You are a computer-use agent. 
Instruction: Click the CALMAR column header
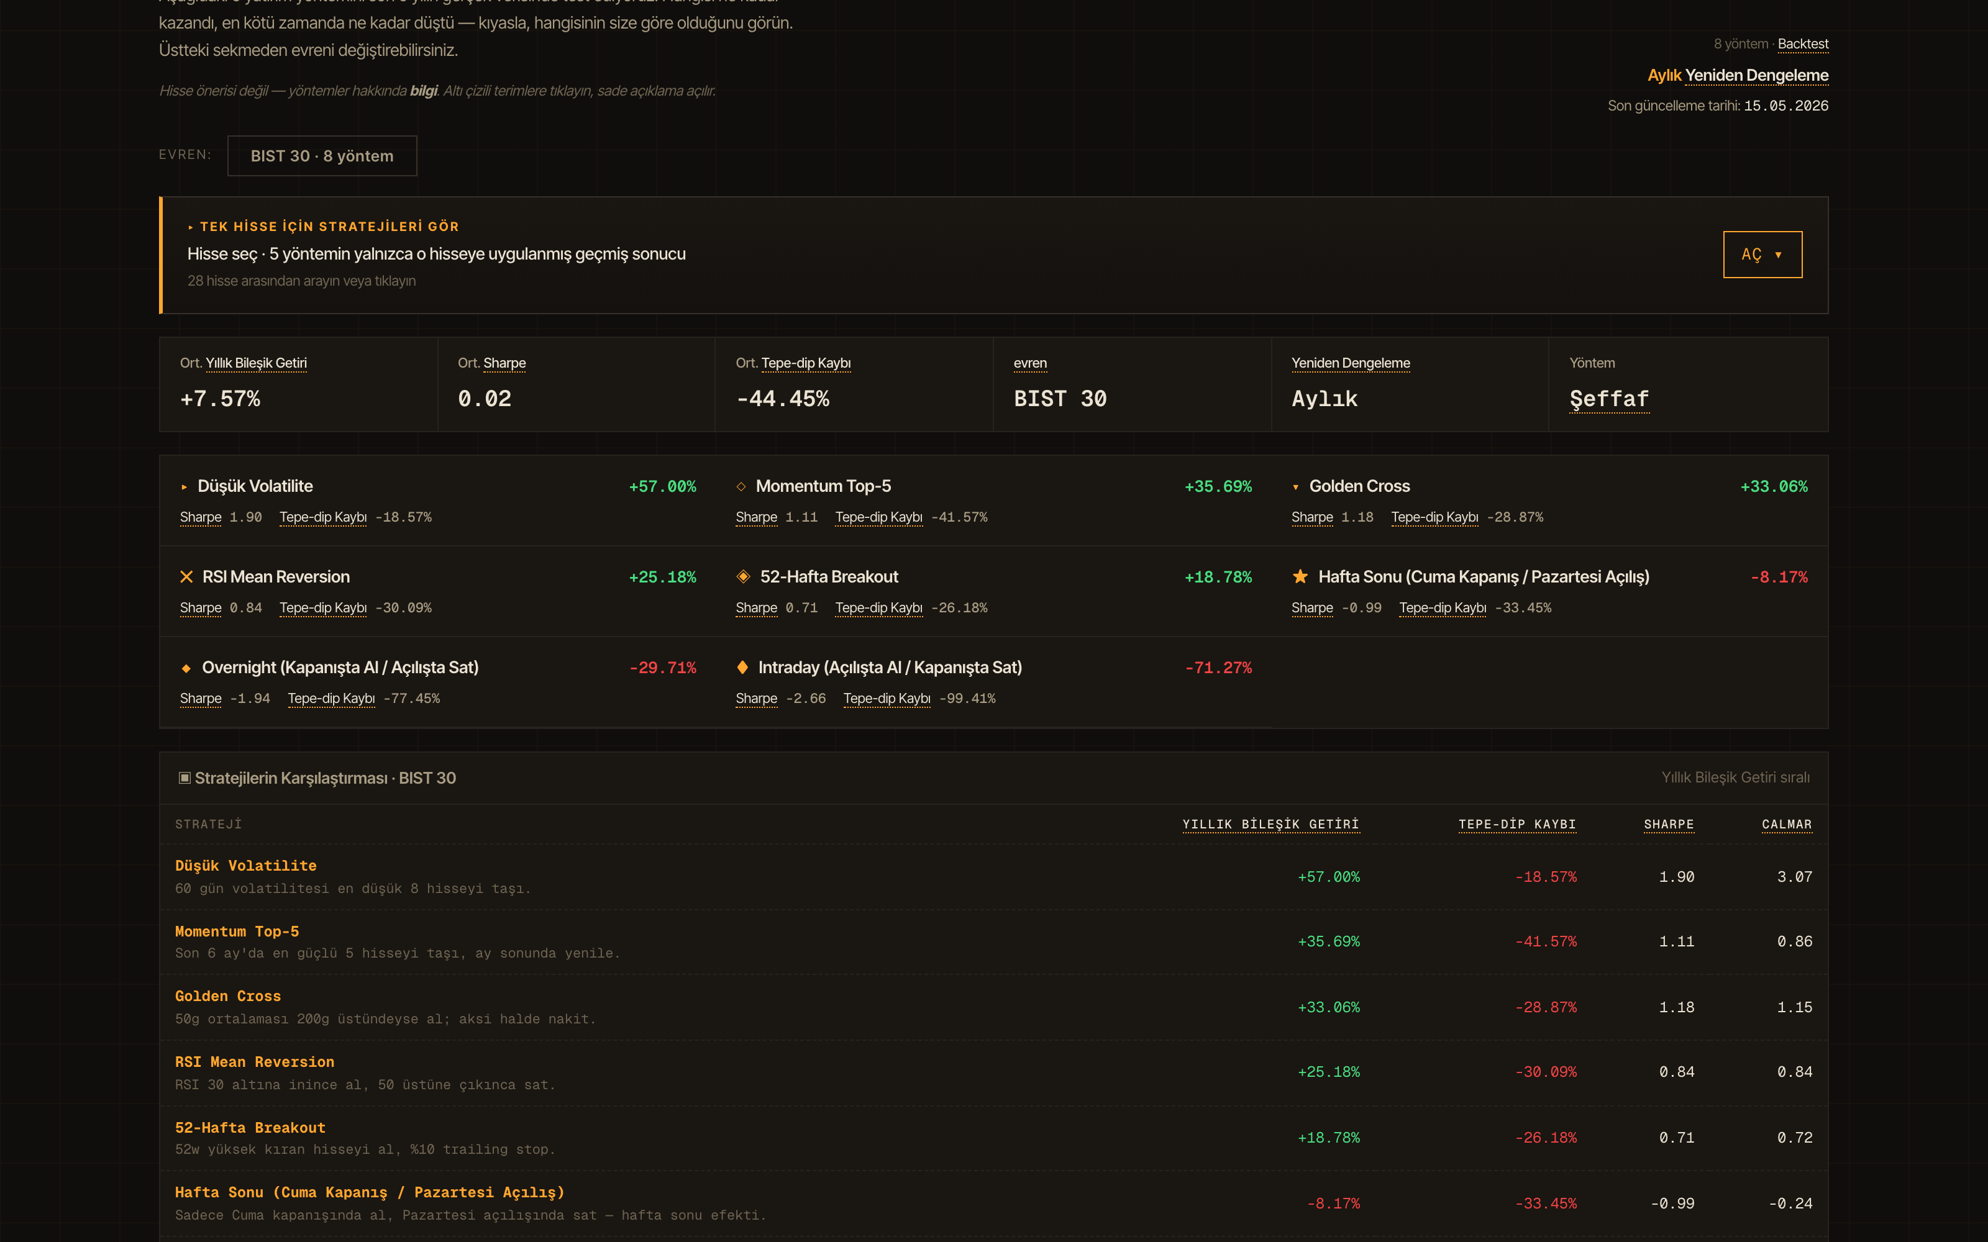(x=1786, y=825)
